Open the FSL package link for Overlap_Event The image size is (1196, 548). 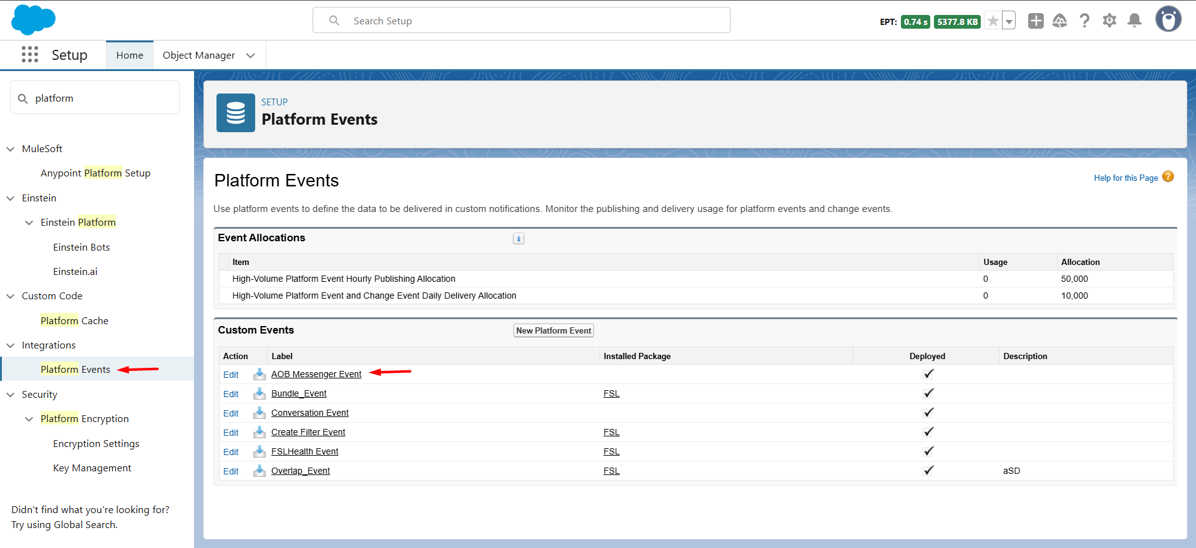pos(611,471)
